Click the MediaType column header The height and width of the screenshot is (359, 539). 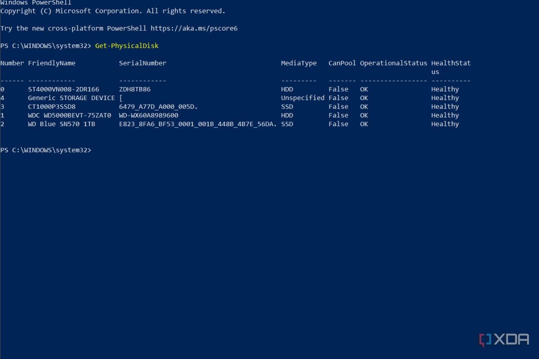tap(299, 63)
